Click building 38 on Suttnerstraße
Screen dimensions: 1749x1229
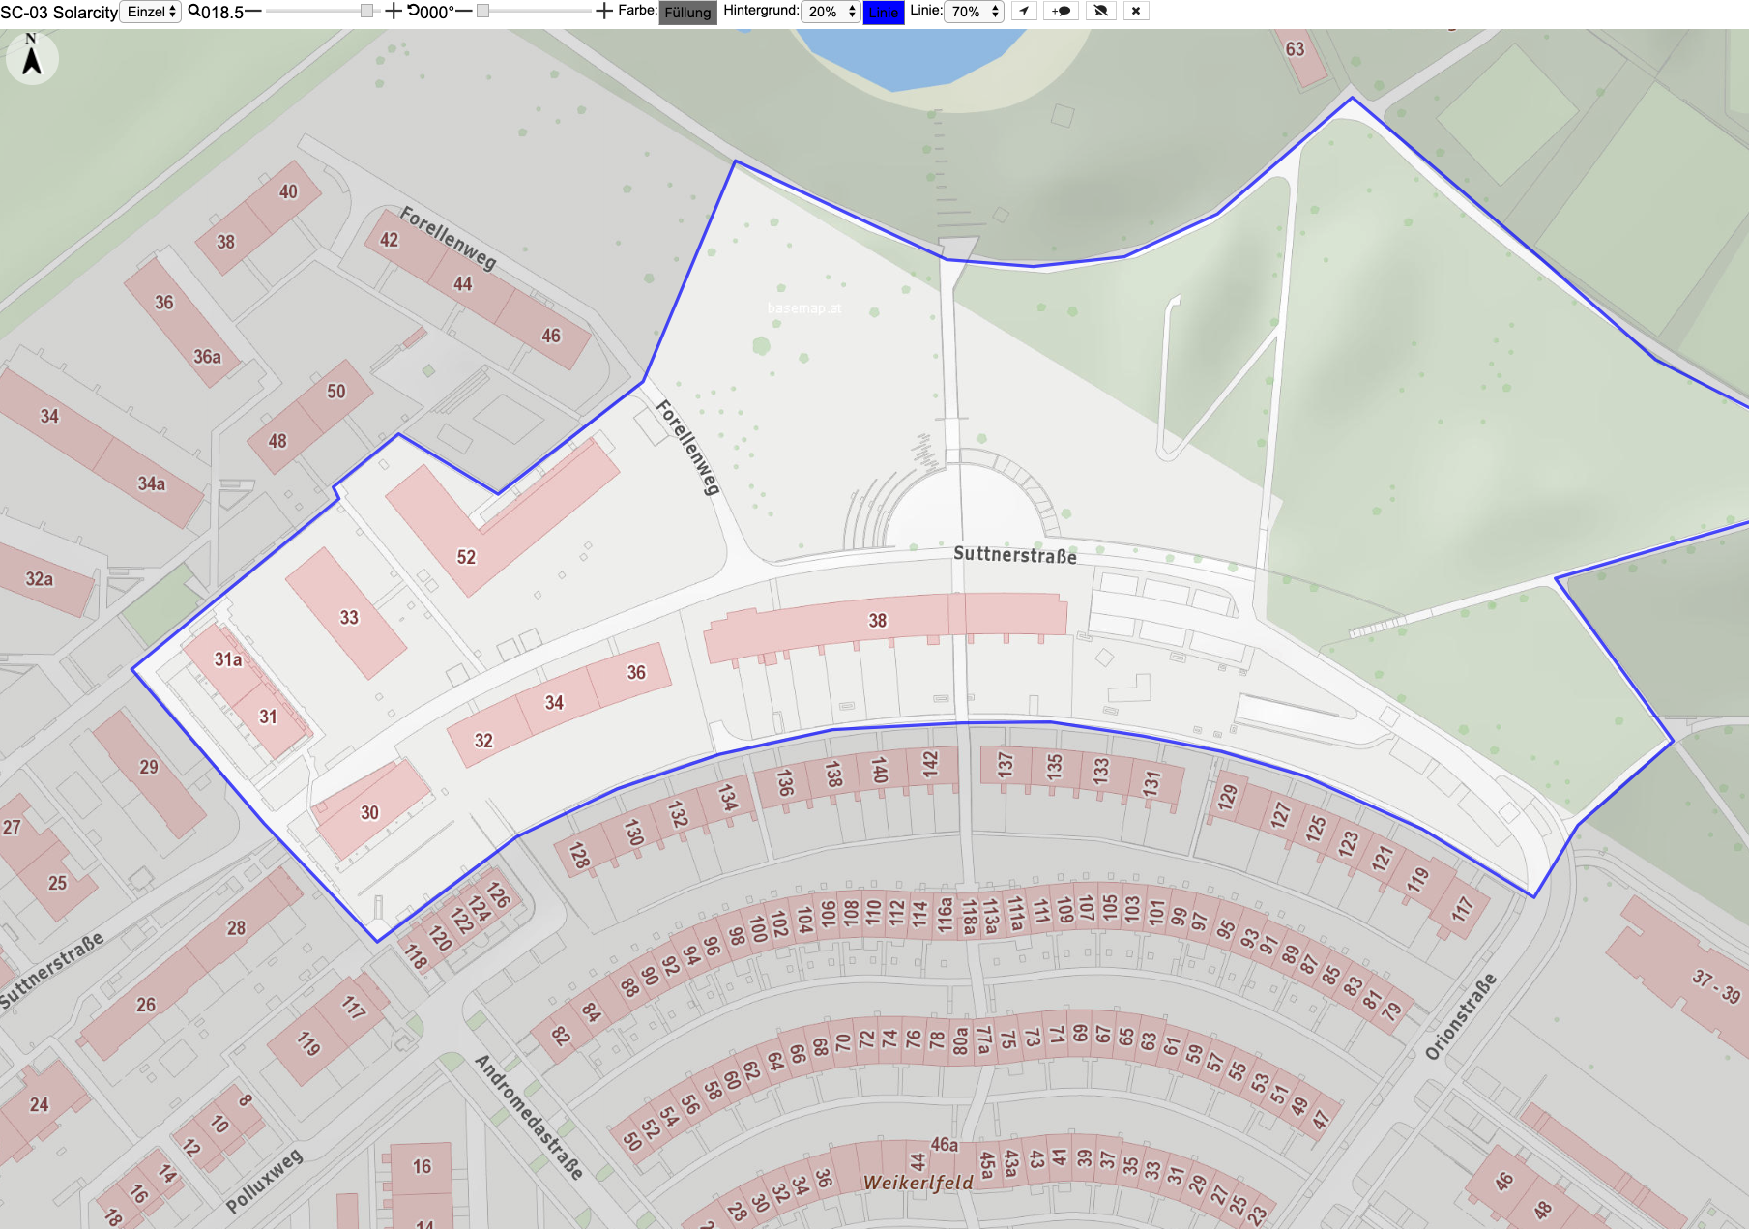coord(885,624)
